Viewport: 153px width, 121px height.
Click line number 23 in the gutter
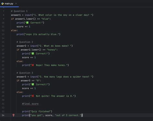(x=3, y=73)
